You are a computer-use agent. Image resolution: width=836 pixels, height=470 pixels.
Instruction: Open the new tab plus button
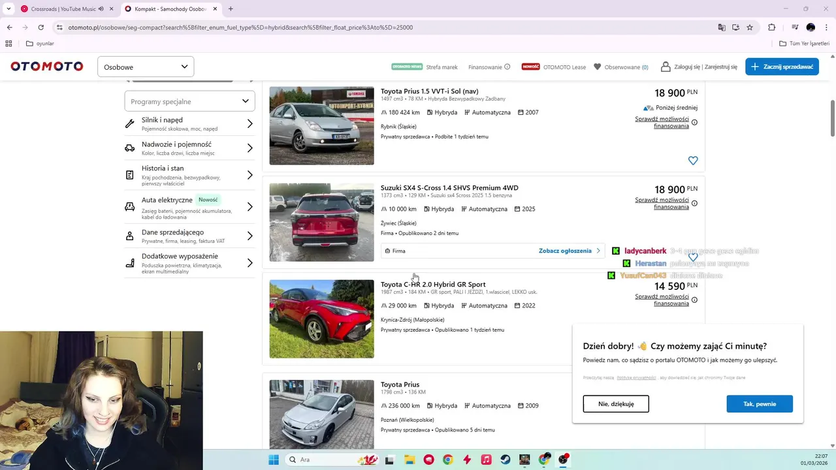click(231, 9)
